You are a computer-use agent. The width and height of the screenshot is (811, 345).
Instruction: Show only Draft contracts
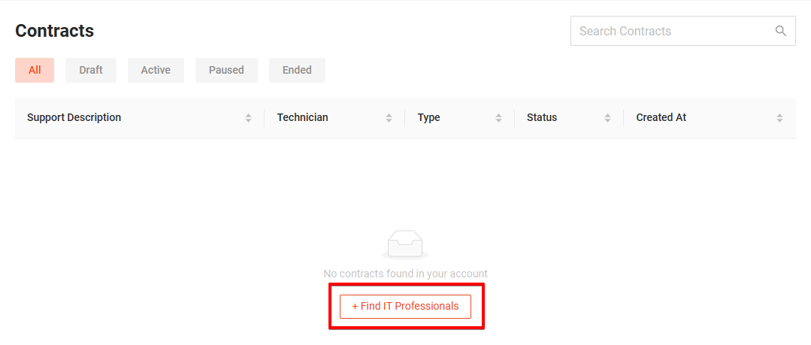click(x=91, y=71)
